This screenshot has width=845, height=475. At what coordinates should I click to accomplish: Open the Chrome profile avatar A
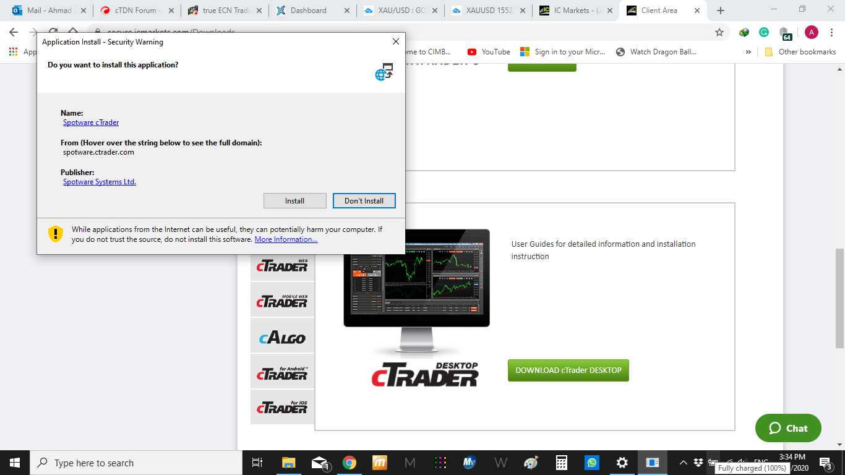pos(811,32)
